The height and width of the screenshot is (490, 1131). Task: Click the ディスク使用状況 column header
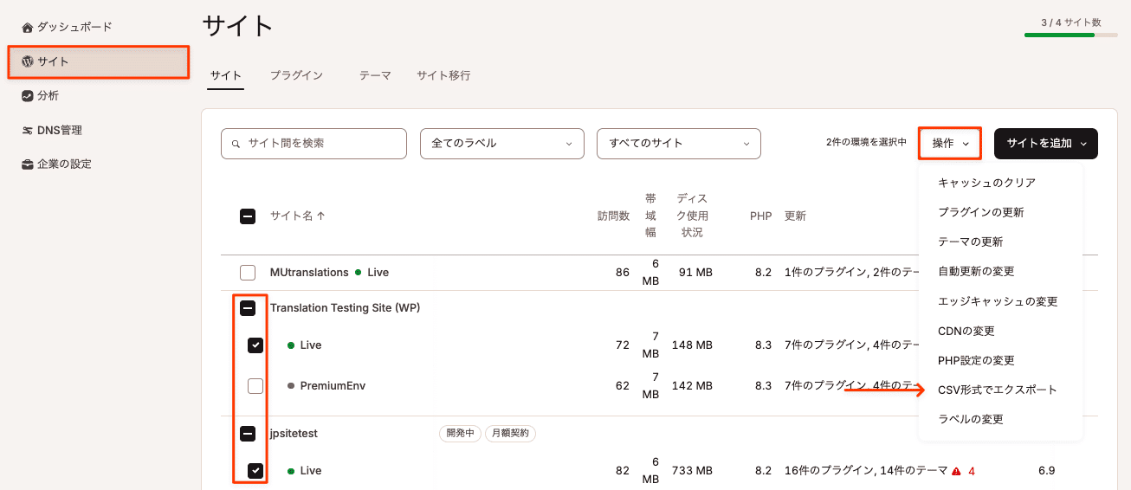pos(692,216)
